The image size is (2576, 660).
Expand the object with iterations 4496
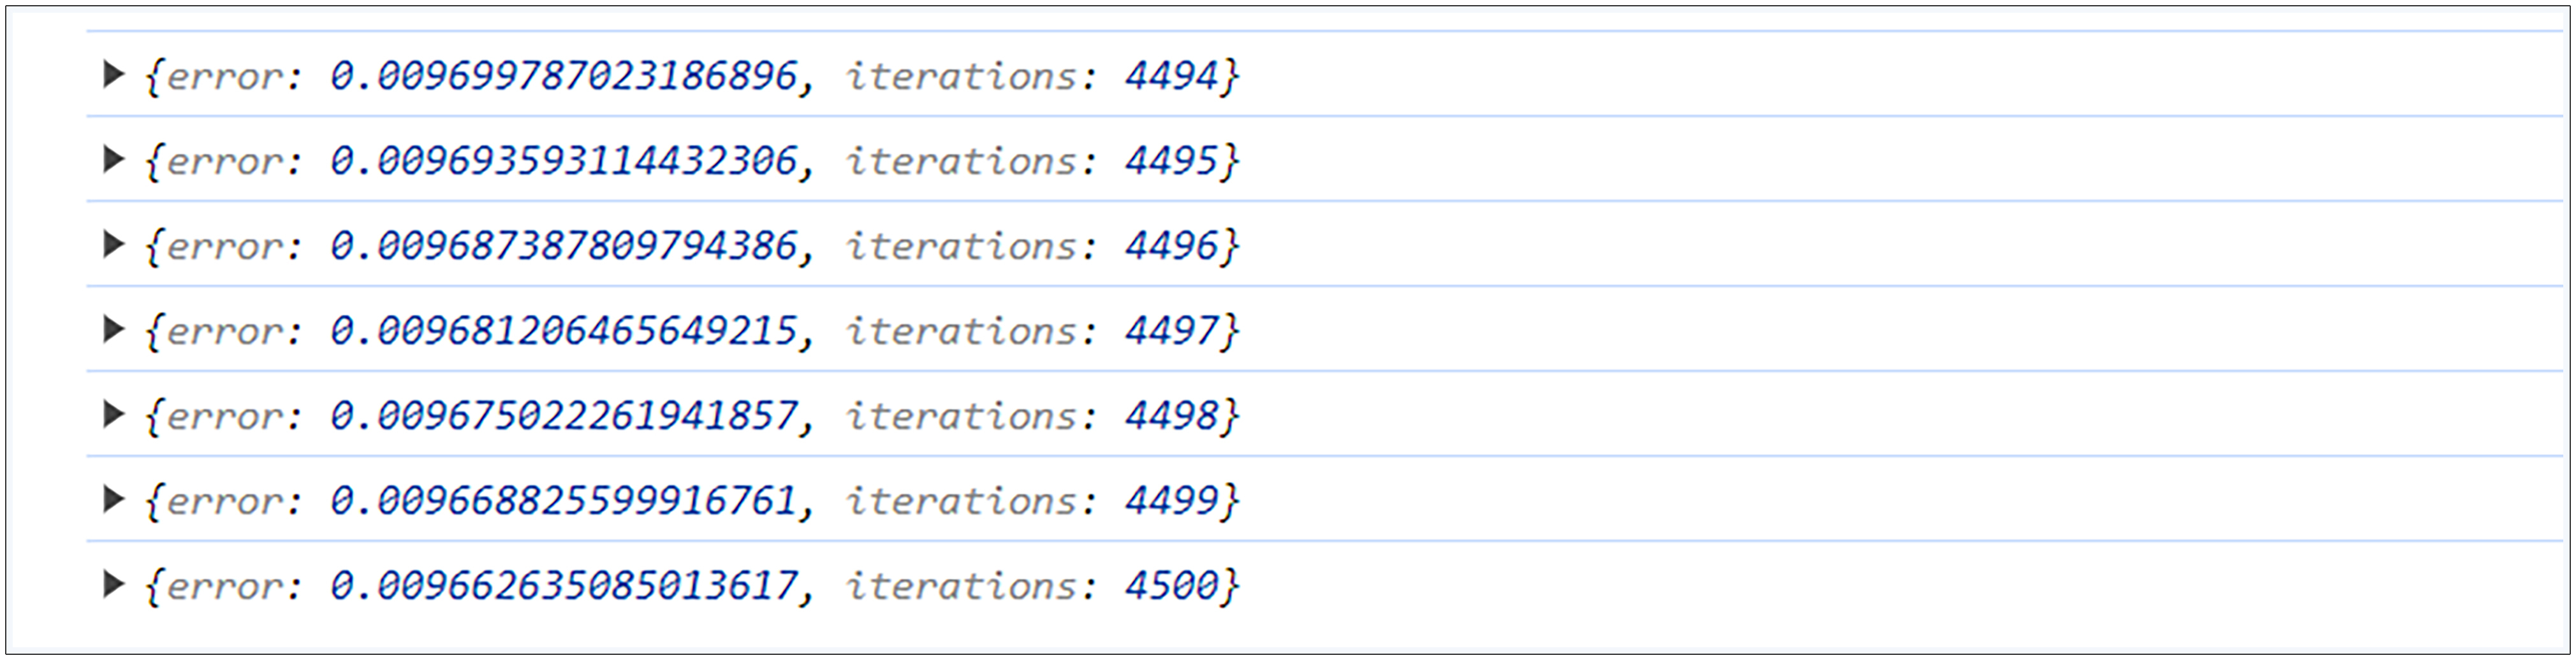[x=113, y=243]
